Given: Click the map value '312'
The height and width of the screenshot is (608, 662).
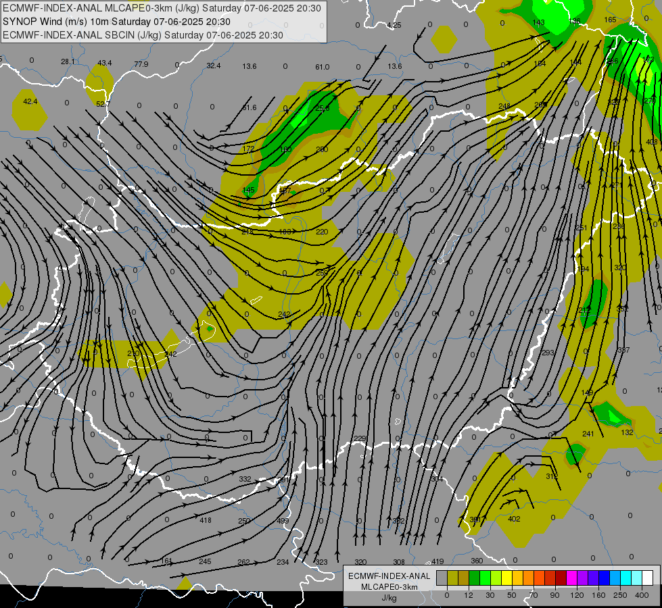Looking at the screenshot, I should point(552,476).
